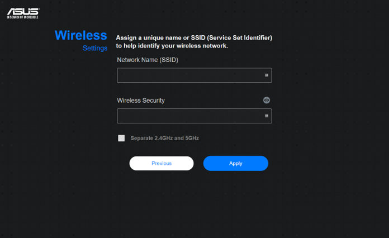The width and height of the screenshot is (389, 238).
Task: Enable Separate 2.4GHz and 5GHz checkbox
Action: 121,138
